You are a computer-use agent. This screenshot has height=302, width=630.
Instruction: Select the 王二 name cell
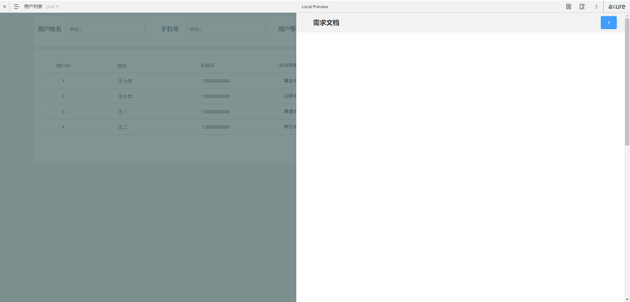(x=122, y=127)
